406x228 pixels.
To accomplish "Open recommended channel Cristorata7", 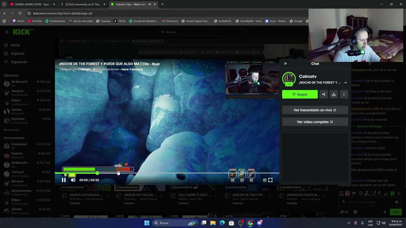I will coord(27,146).
